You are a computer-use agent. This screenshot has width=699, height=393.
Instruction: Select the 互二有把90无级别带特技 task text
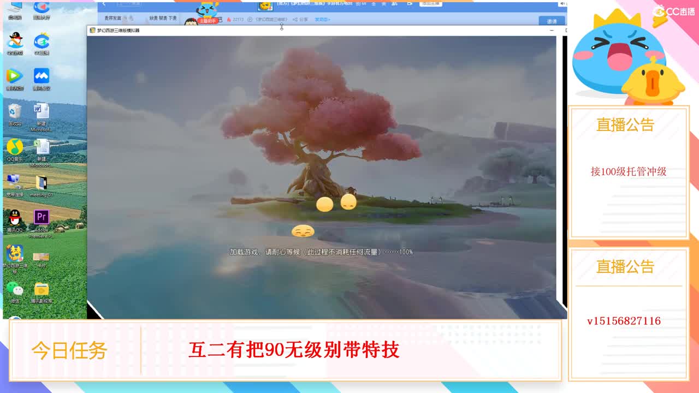[x=294, y=350]
